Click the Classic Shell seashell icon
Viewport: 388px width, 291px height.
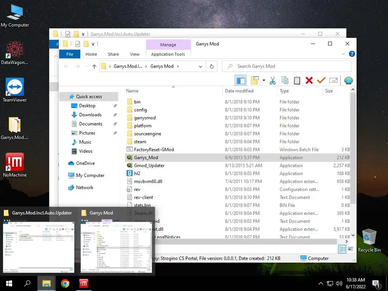349,80
